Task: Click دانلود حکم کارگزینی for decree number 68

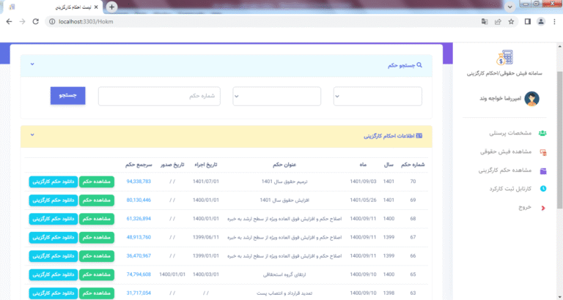Action: pyautogui.click(x=53, y=218)
